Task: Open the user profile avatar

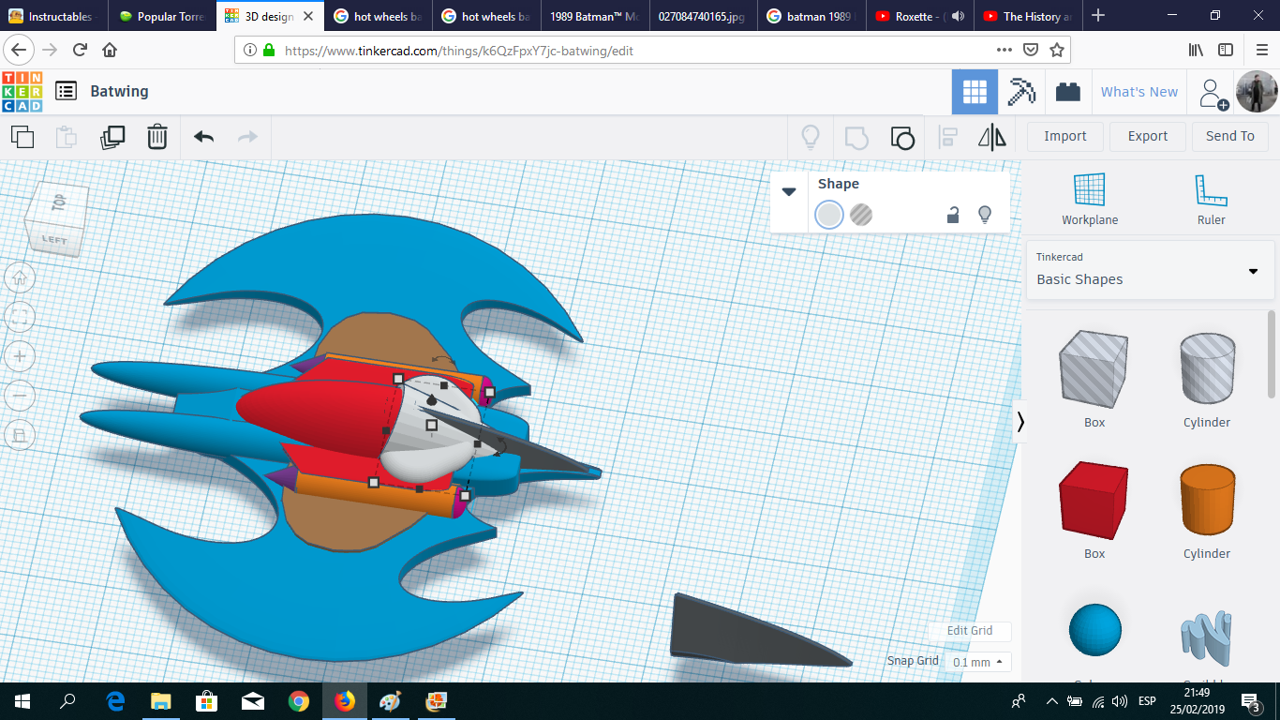Action: click(x=1257, y=92)
